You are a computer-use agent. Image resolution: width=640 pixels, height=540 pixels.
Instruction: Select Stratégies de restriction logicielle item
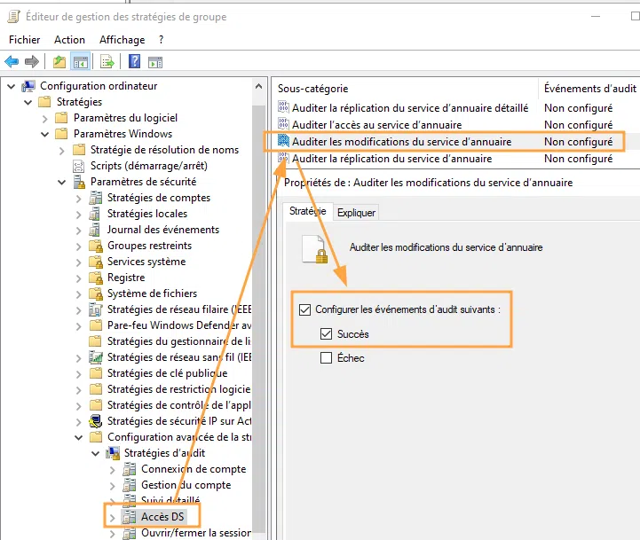[x=178, y=389]
